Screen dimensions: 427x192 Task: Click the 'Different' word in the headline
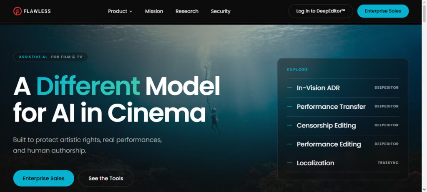[x=88, y=86]
